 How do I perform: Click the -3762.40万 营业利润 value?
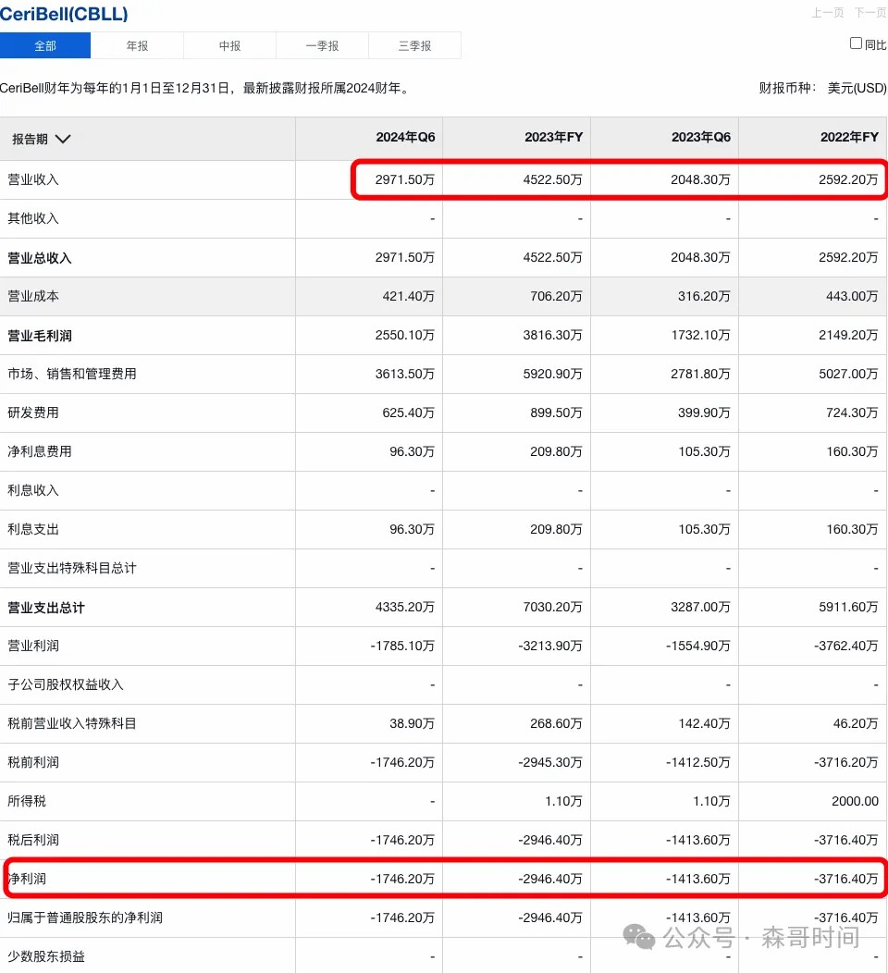click(x=846, y=646)
